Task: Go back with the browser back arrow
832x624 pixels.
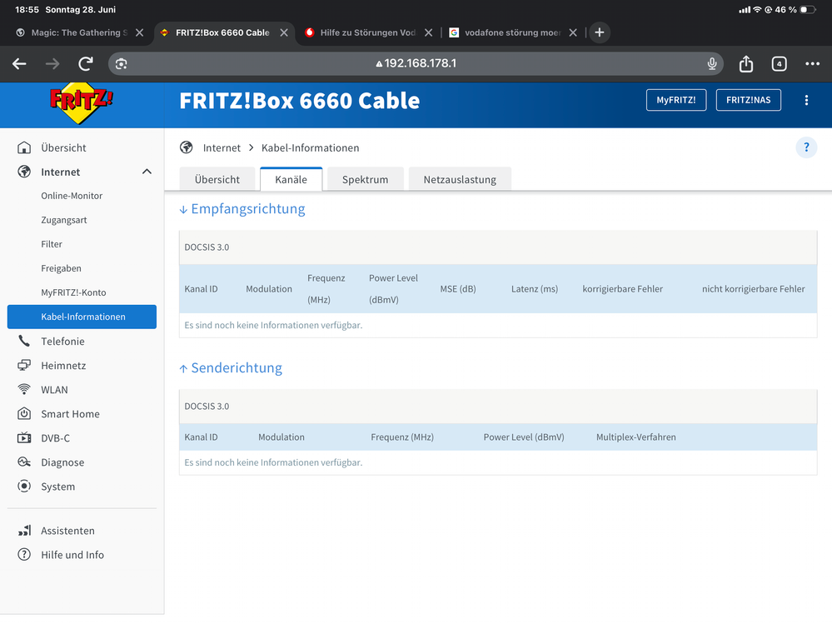Action: point(20,63)
